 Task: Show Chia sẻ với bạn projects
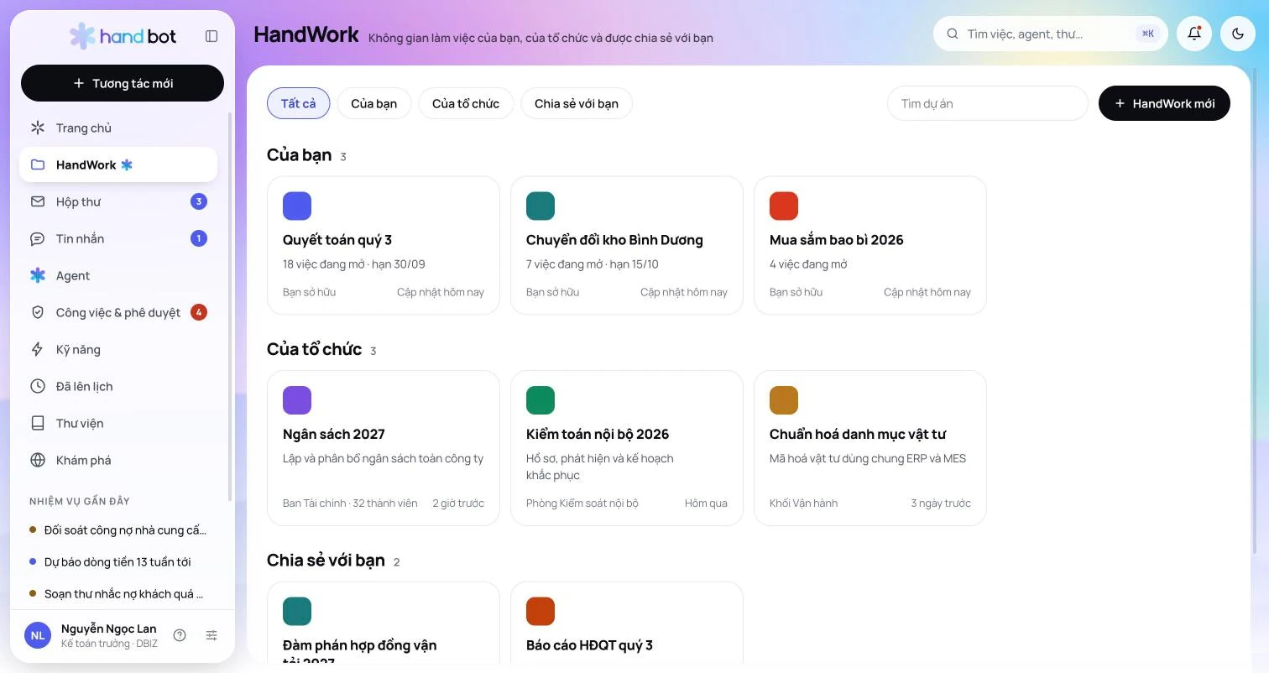tap(577, 103)
